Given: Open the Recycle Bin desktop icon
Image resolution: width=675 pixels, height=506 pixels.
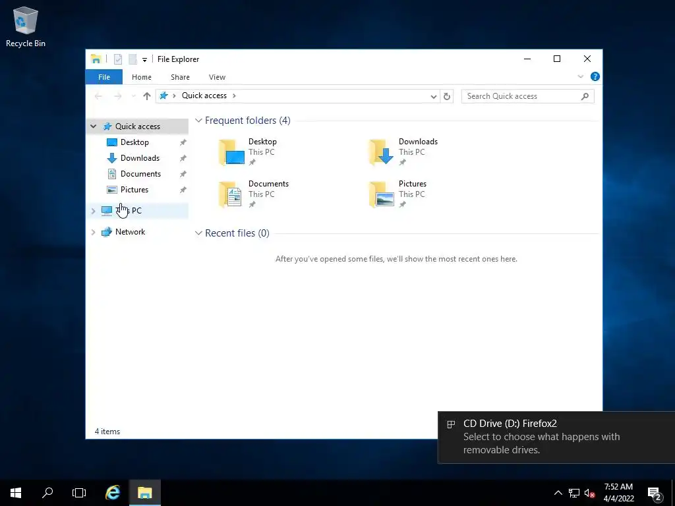Looking at the screenshot, I should [26, 26].
